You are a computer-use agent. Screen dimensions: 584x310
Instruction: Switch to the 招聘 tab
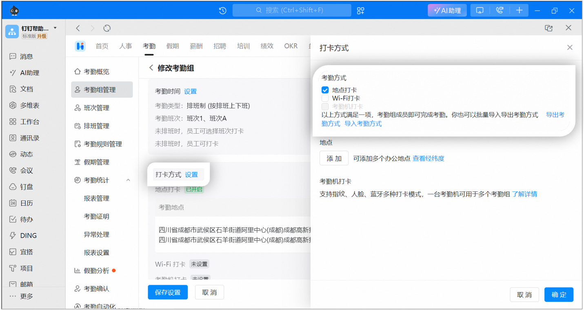220,46
